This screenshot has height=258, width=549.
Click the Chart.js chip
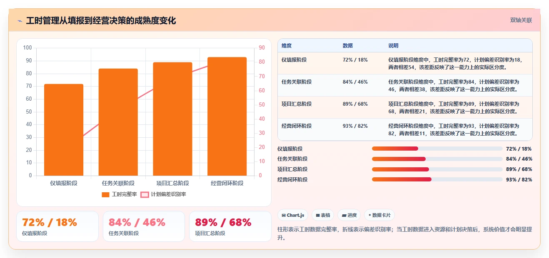click(x=293, y=215)
